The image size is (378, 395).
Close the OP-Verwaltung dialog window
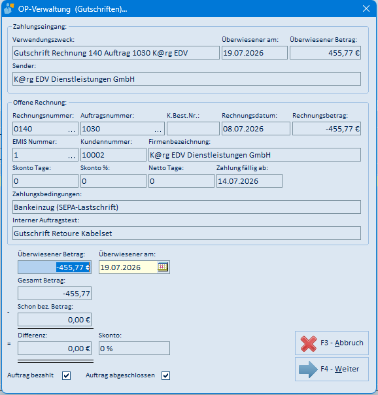(x=366, y=9)
